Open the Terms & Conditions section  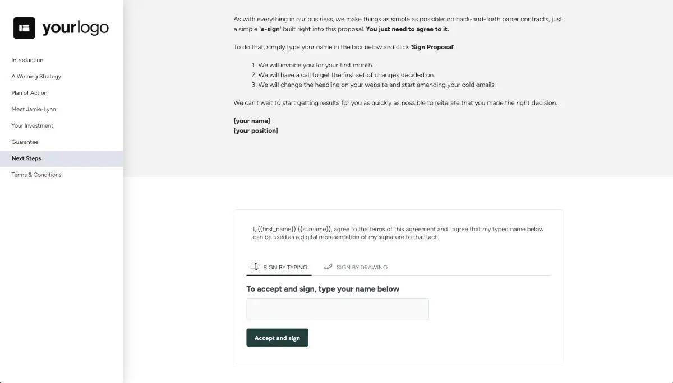click(x=36, y=174)
